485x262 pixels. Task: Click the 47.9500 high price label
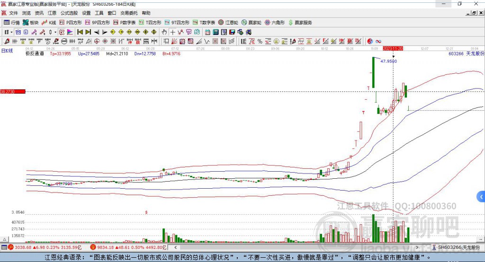(x=388, y=61)
